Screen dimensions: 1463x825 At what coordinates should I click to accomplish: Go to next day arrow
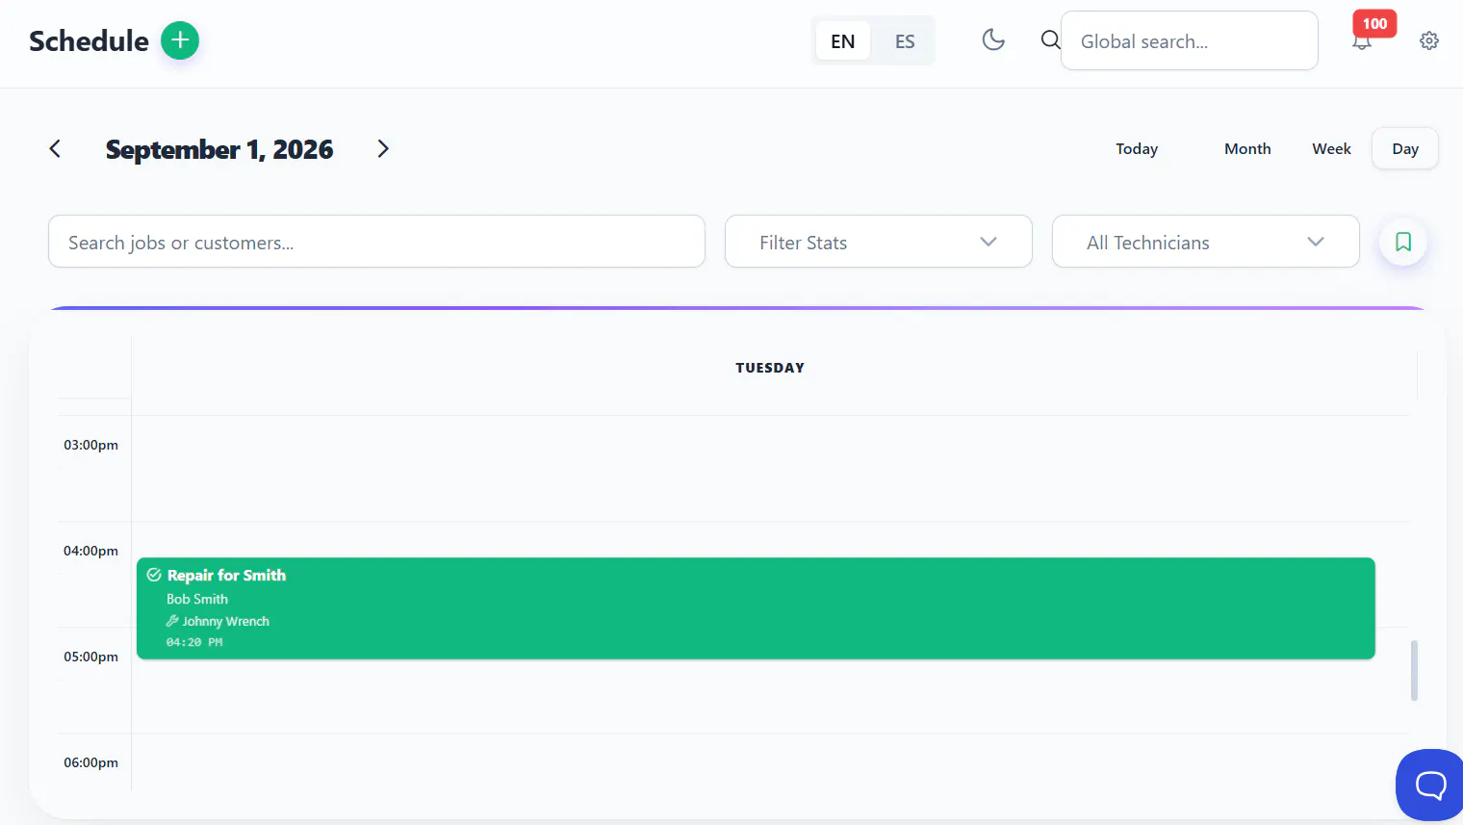pos(383,148)
